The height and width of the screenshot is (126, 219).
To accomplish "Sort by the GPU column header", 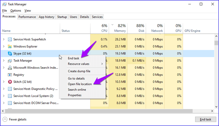I will point(174,29).
